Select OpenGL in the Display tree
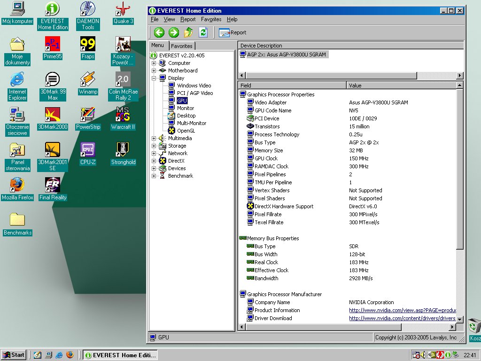Viewport: 481px width, 361px height. 186,131
